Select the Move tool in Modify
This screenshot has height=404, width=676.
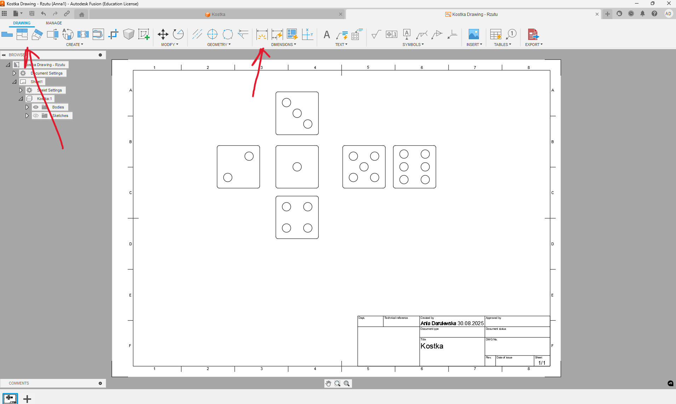[x=163, y=34]
